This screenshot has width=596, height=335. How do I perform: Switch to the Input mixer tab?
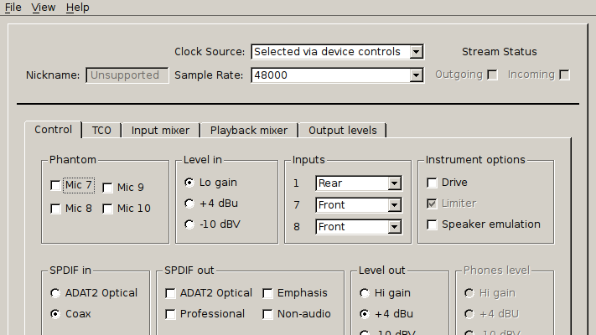coord(161,130)
